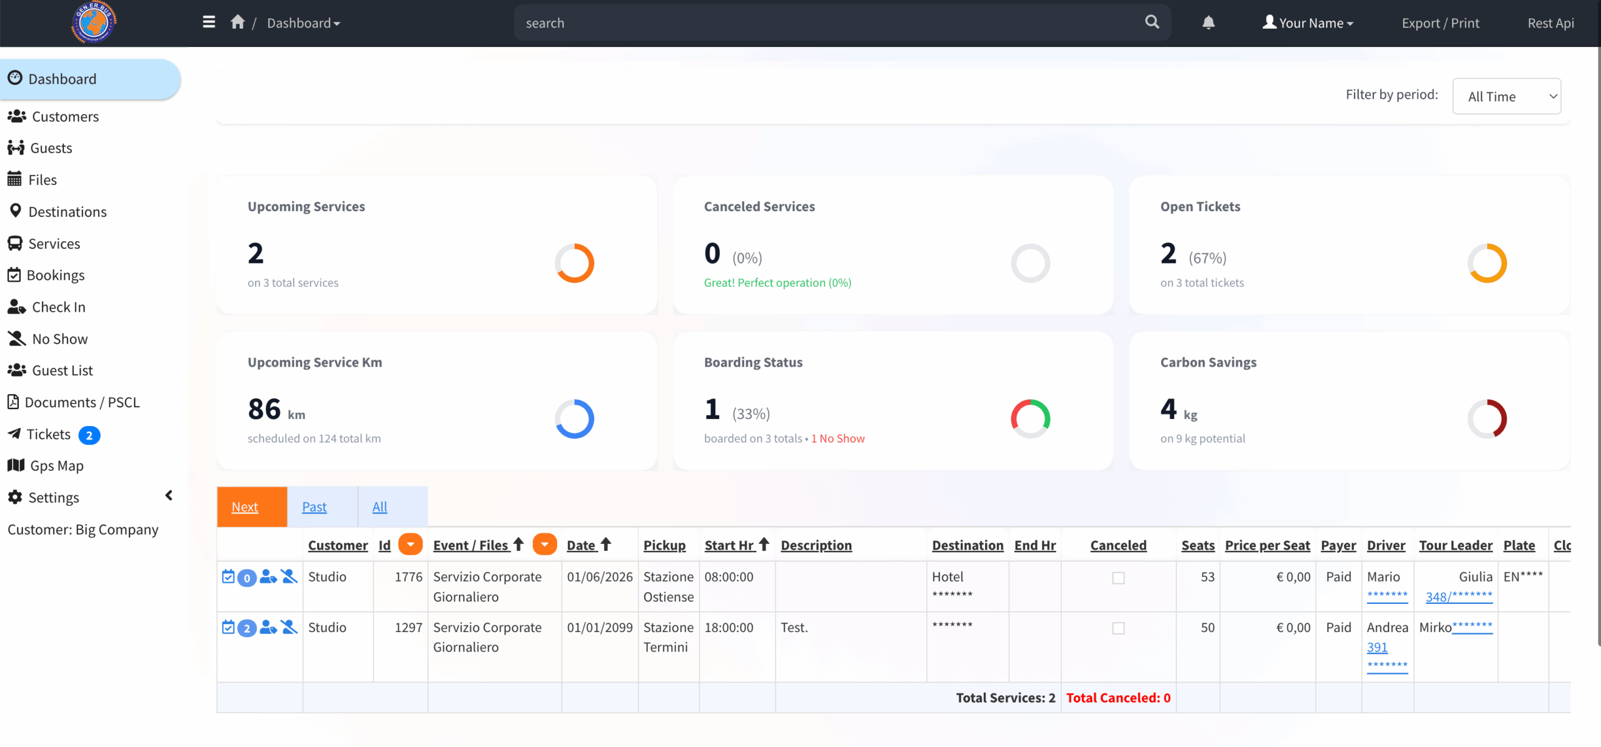Toggle the hamburger sidebar menu icon

click(x=209, y=22)
